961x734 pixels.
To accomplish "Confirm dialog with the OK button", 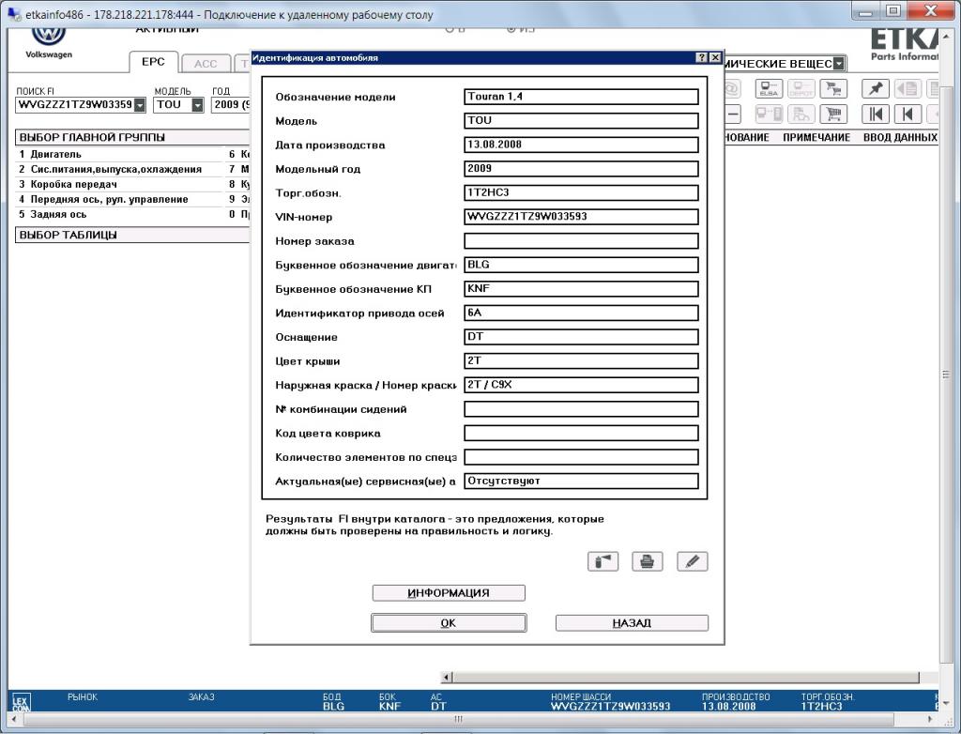I will tap(449, 622).
